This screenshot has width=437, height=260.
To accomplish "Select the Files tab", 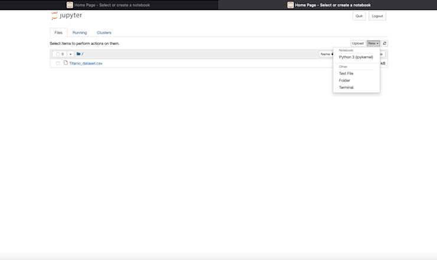I will pos(58,32).
